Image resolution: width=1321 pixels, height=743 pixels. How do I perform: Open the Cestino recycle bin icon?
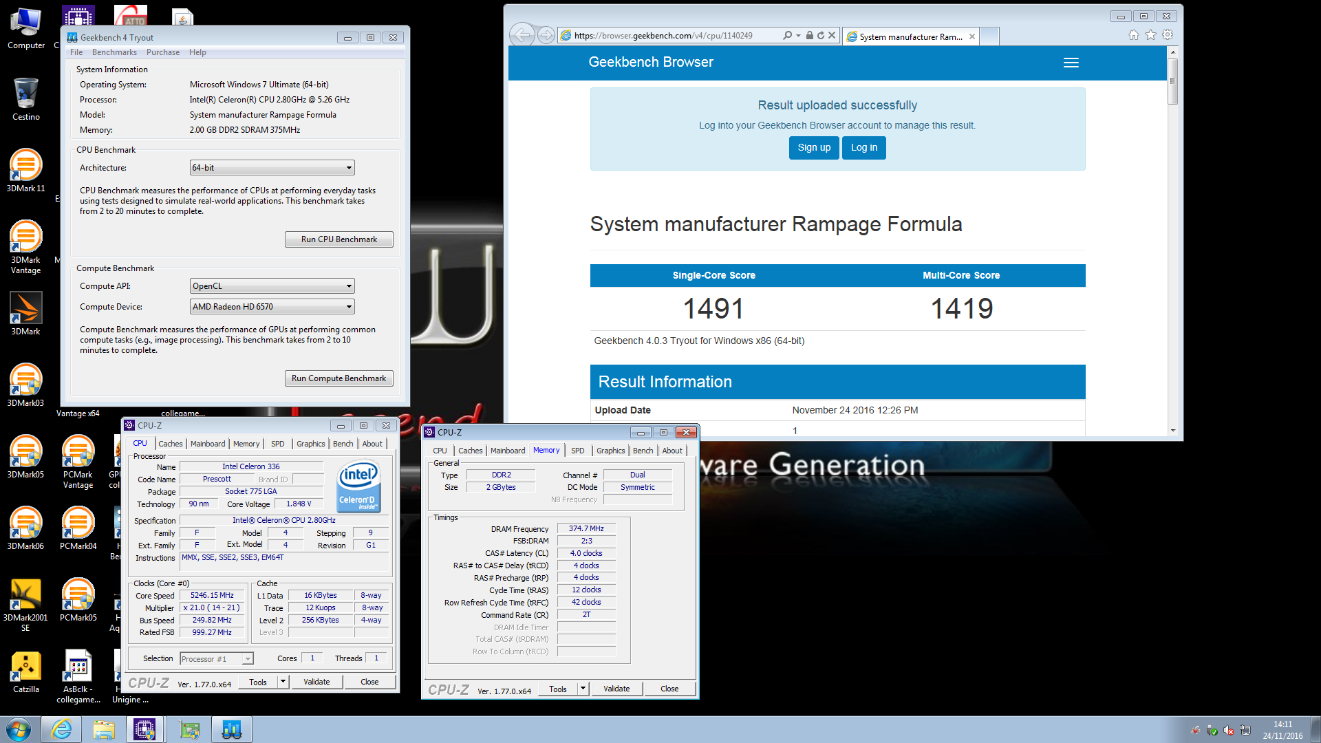click(25, 100)
